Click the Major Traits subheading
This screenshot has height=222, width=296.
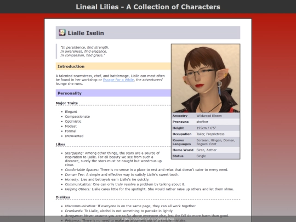pyautogui.click(x=67, y=103)
